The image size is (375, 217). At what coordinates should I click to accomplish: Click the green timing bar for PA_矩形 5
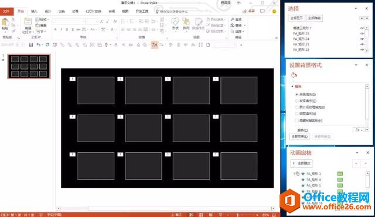pyautogui.click(x=340, y=185)
